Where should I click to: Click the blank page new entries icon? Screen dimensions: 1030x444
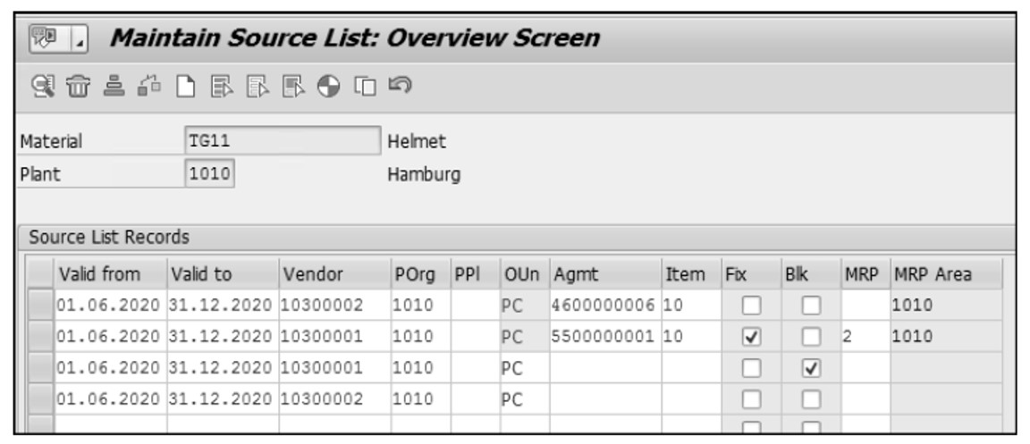pyautogui.click(x=185, y=87)
